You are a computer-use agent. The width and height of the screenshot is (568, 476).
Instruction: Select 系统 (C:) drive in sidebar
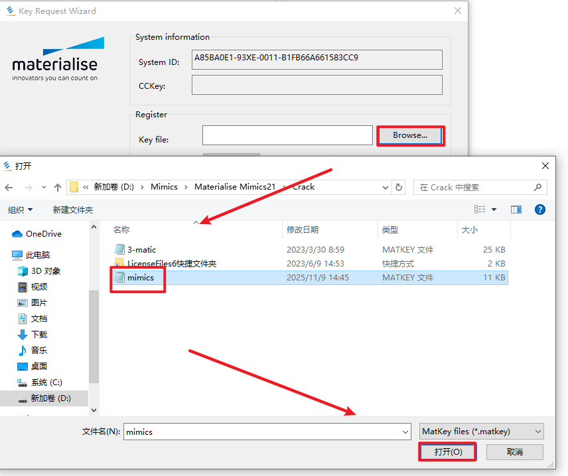[x=46, y=383]
